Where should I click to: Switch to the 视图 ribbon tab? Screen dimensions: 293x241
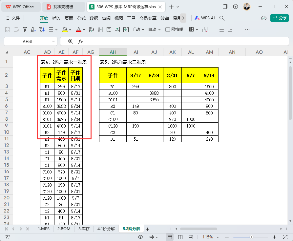pos(119,18)
